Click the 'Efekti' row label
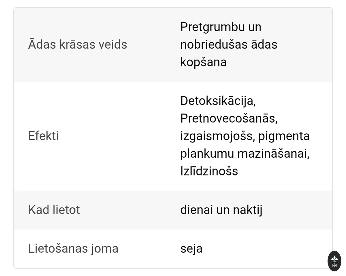This screenshot has width=346, height=276. click(44, 136)
